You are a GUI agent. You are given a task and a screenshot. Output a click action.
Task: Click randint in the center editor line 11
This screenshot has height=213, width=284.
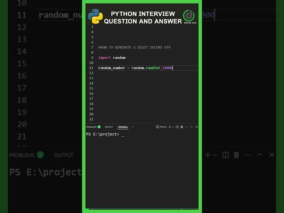pyautogui.click(x=153, y=68)
